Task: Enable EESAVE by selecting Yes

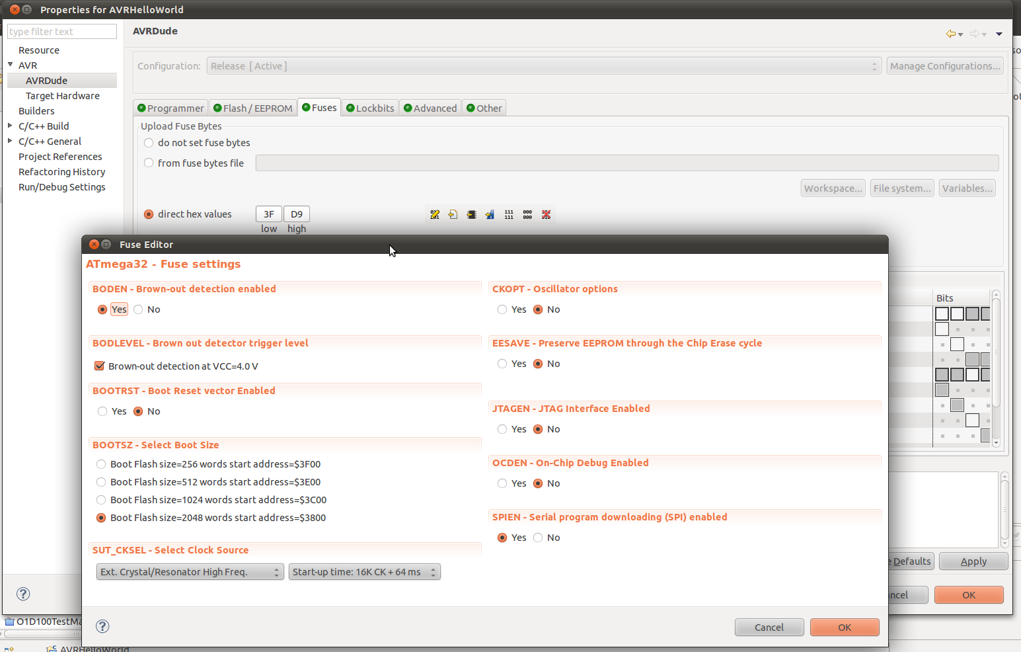Action: (502, 364)
